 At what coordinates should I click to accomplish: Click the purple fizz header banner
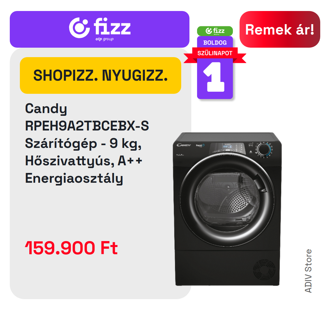coord(100,29)
